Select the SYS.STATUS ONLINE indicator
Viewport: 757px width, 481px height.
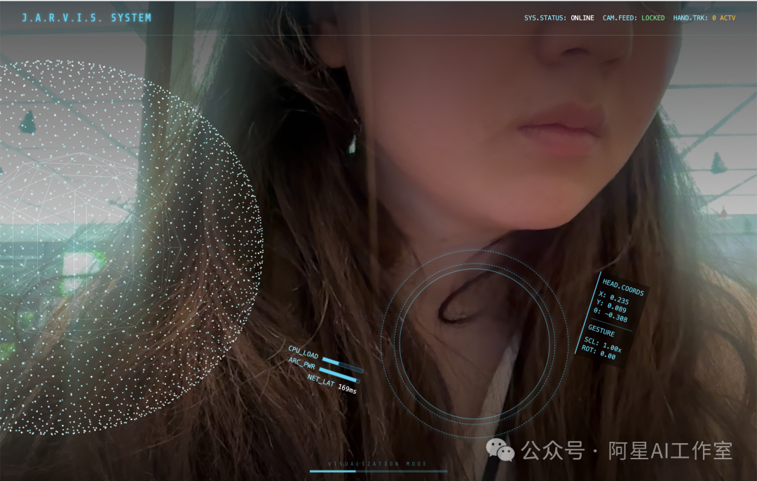click(559, 18)
